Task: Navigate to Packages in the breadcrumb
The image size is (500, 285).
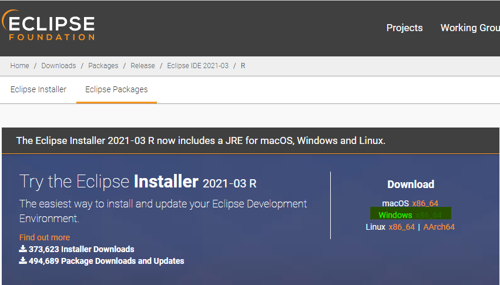Action: (103, 66)
